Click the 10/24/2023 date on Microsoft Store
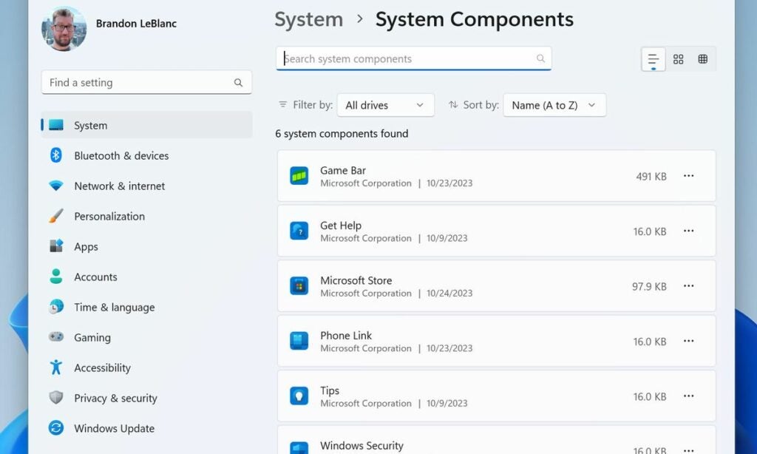The width and height of the screenshot is (757, 454). pyautogui.click(x=449, y=293)
